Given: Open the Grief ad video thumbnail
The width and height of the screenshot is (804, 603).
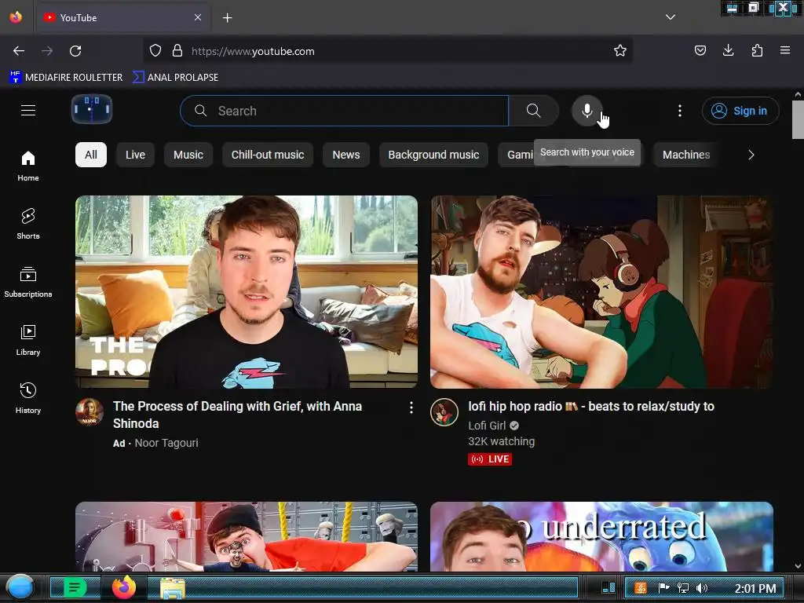Looking at the screenshot, I should point(247,292).
